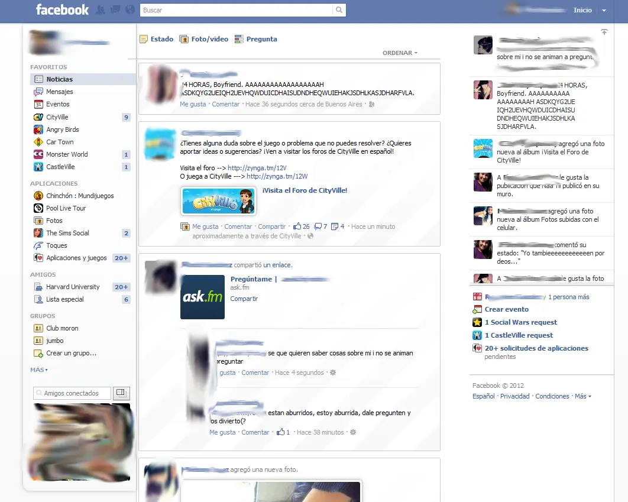Open The Sims Social app icon
The width and height of the screenshot is (628, 502).
pyautogui.click(x=38, y=233)
